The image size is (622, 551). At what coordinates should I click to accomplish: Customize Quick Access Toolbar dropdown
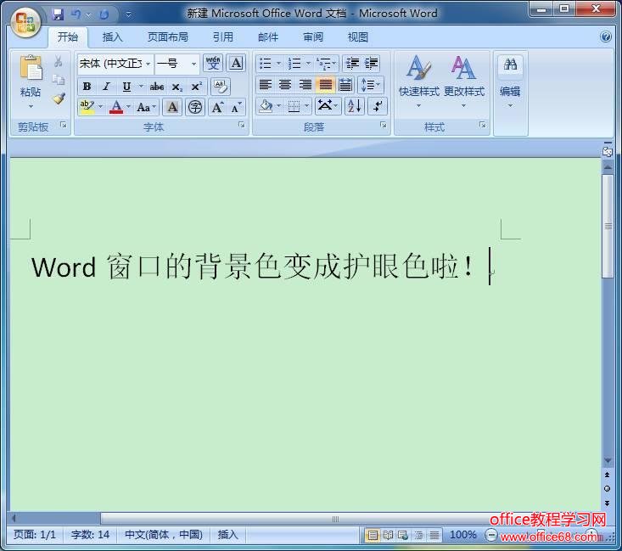coord(128,15)
